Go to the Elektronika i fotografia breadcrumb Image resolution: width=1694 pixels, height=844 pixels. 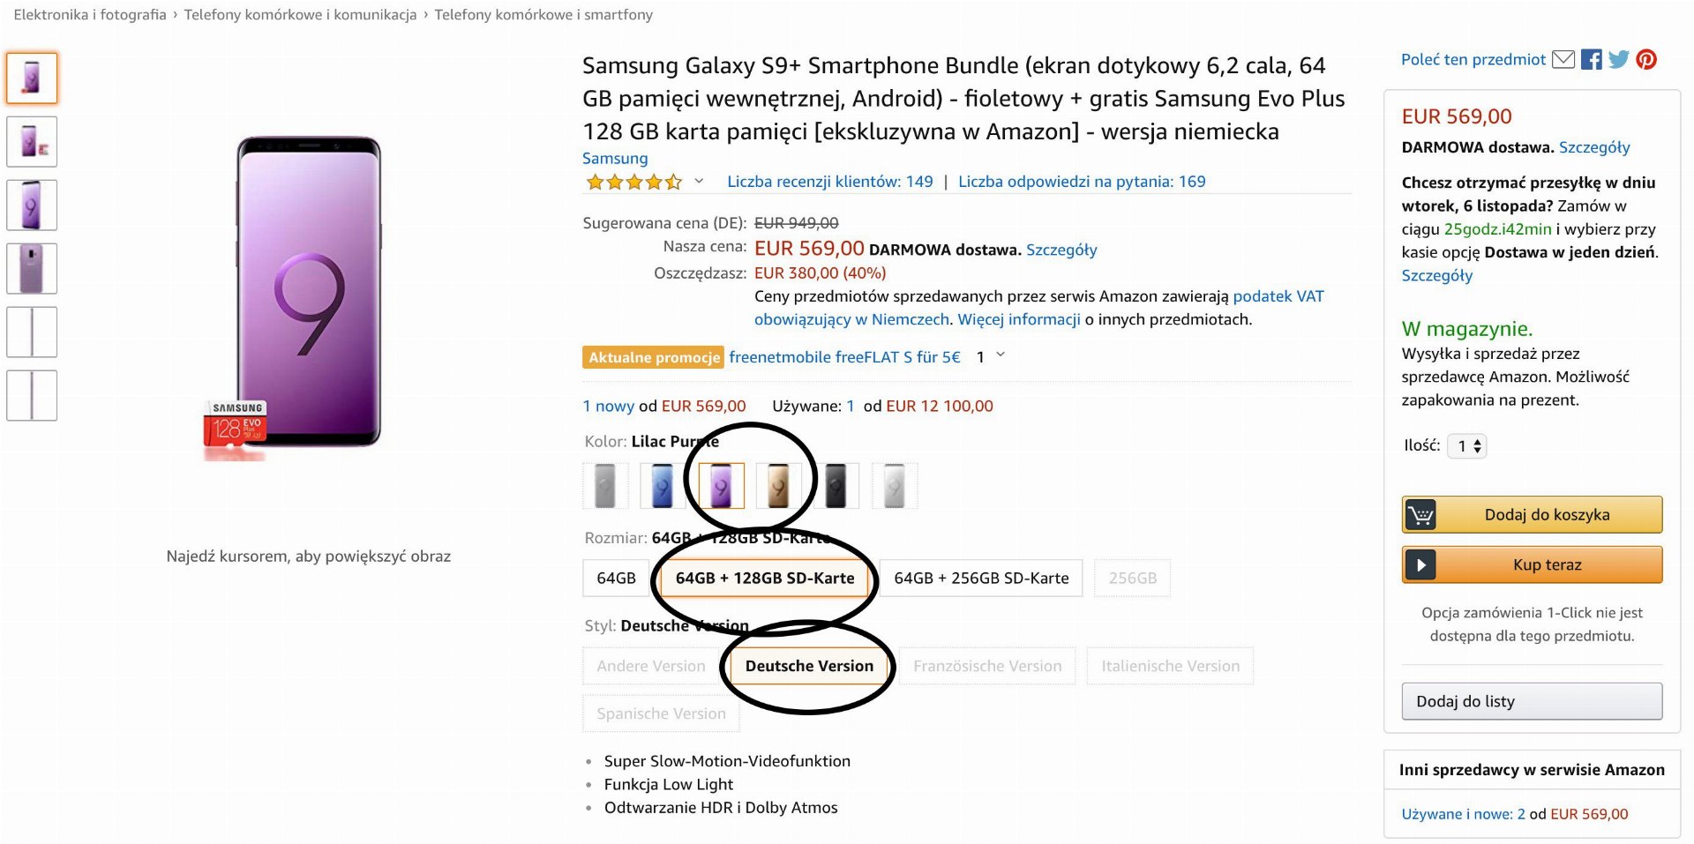click(90, 14)
